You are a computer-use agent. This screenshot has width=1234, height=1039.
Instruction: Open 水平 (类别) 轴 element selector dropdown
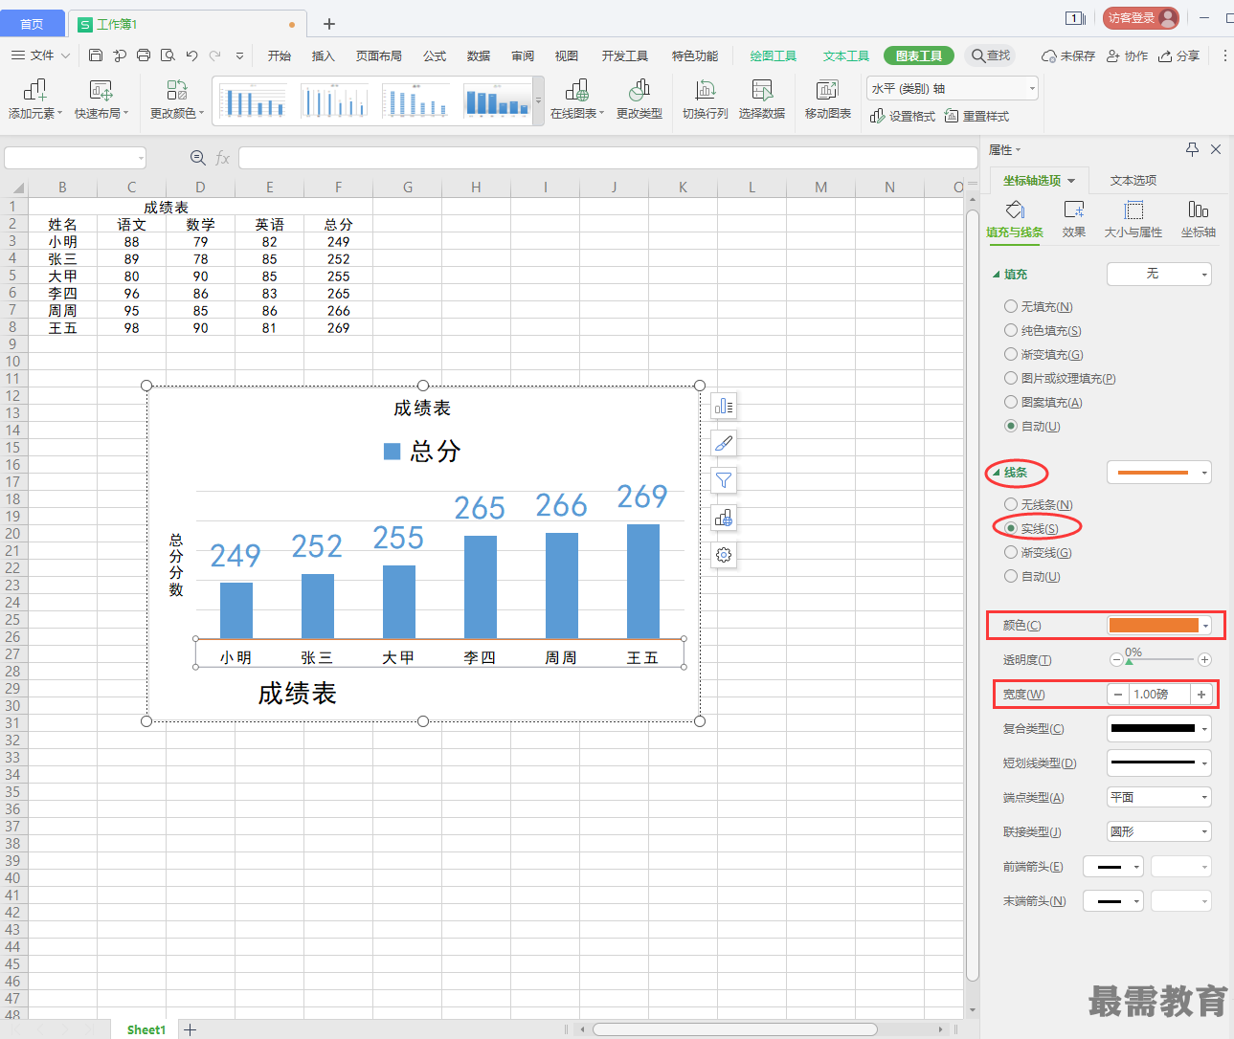(x=953, y=88)
